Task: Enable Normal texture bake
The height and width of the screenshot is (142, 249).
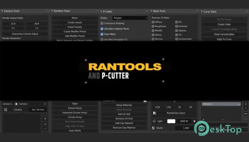Action: (x=153, y=39)
